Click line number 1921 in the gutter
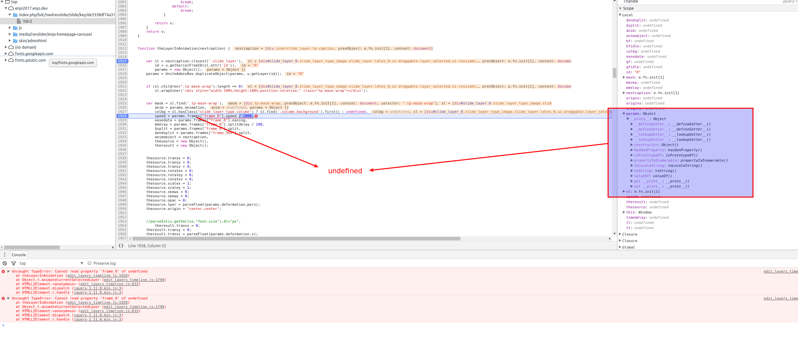This screenshot has height=341, width=798. [122, 86]
